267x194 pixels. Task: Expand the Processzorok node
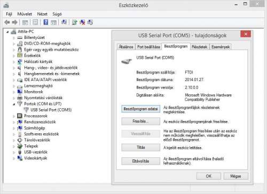point(14,116)
